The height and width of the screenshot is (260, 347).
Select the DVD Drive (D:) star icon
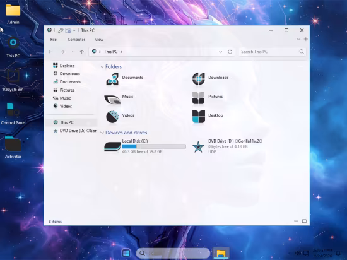(198, 147)
